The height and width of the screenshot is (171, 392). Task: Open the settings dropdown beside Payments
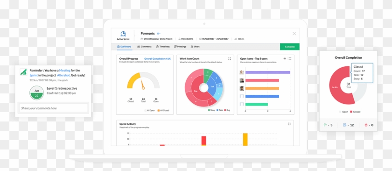pos(159,34)
